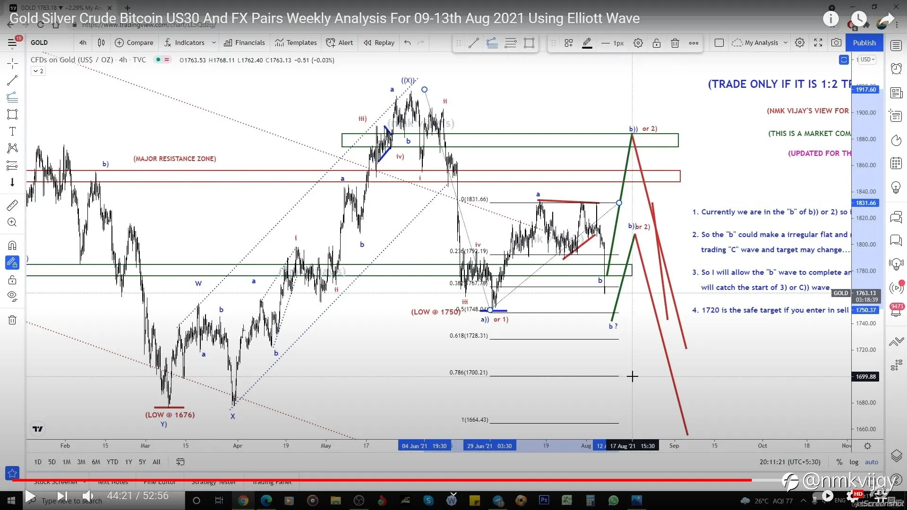This screenshot has height=510, width=907.
Task: Set range to 6M
Action: coord(96,462)
